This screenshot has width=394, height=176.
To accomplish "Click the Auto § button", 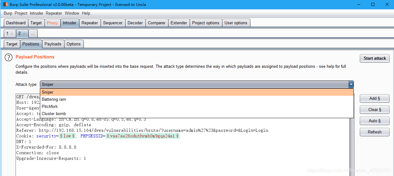I will [375, 121].
